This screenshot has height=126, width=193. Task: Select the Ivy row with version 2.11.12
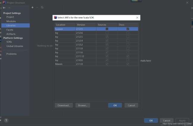(x=96, y=56)
